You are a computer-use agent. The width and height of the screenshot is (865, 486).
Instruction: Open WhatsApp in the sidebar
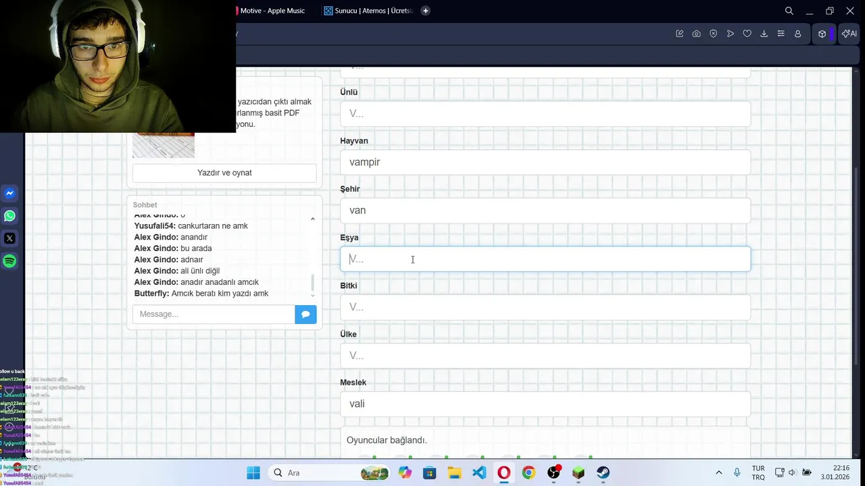(9, 216)
